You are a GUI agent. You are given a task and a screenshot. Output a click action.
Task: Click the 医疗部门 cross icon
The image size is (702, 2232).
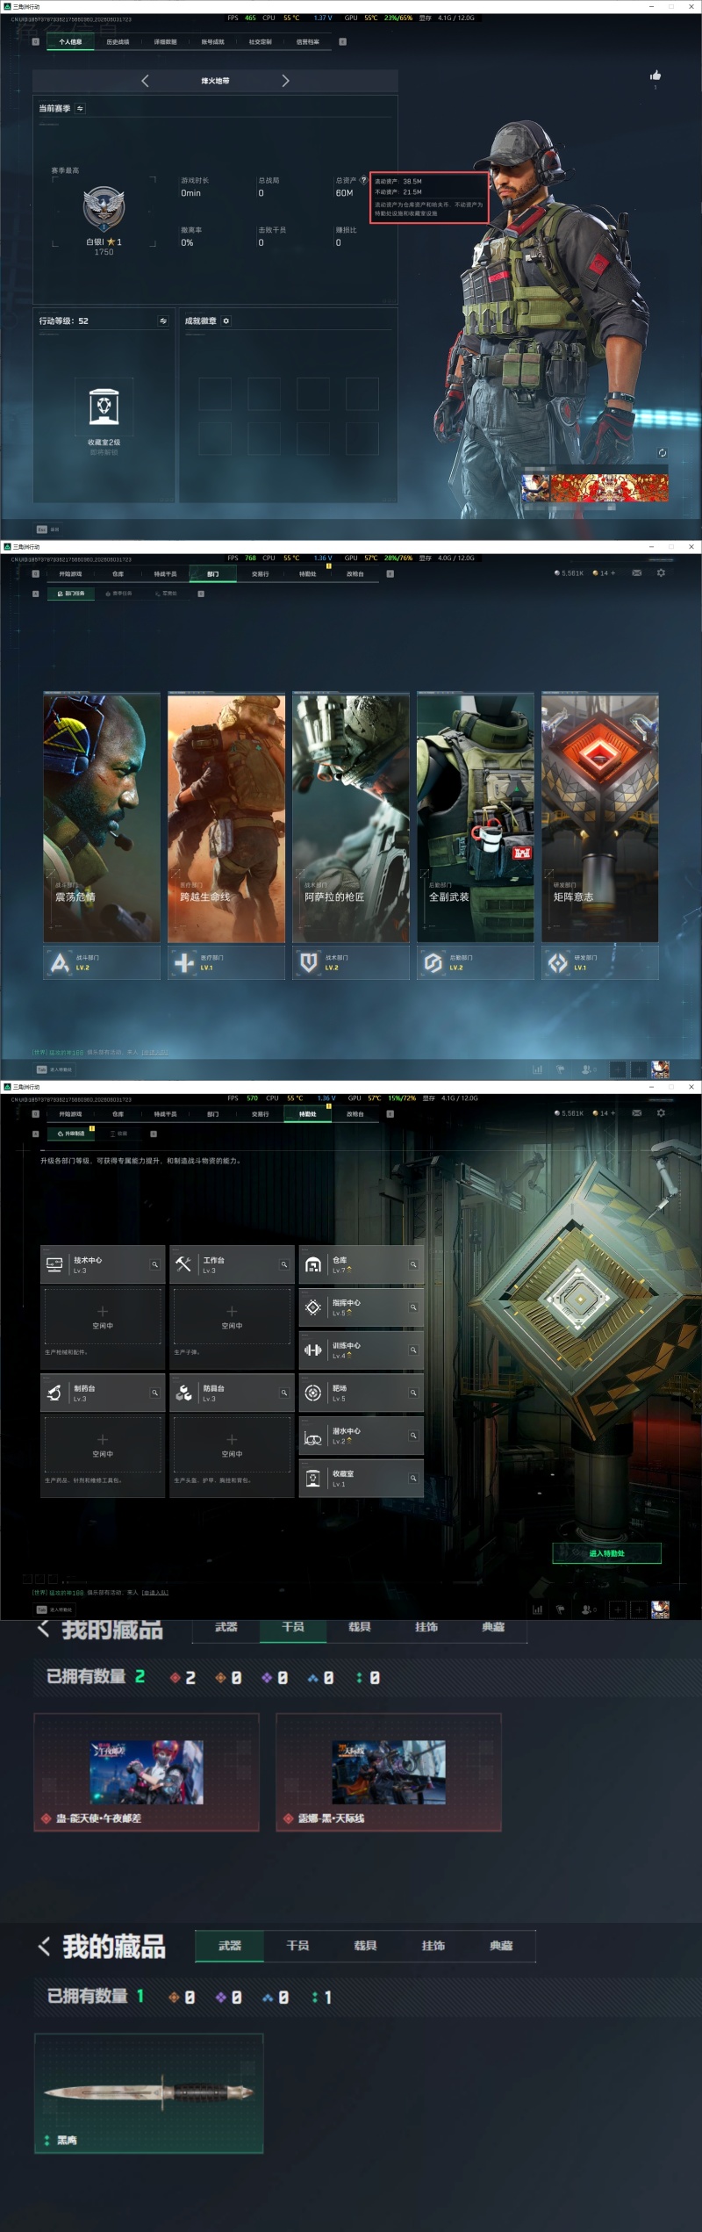[184, 963]
